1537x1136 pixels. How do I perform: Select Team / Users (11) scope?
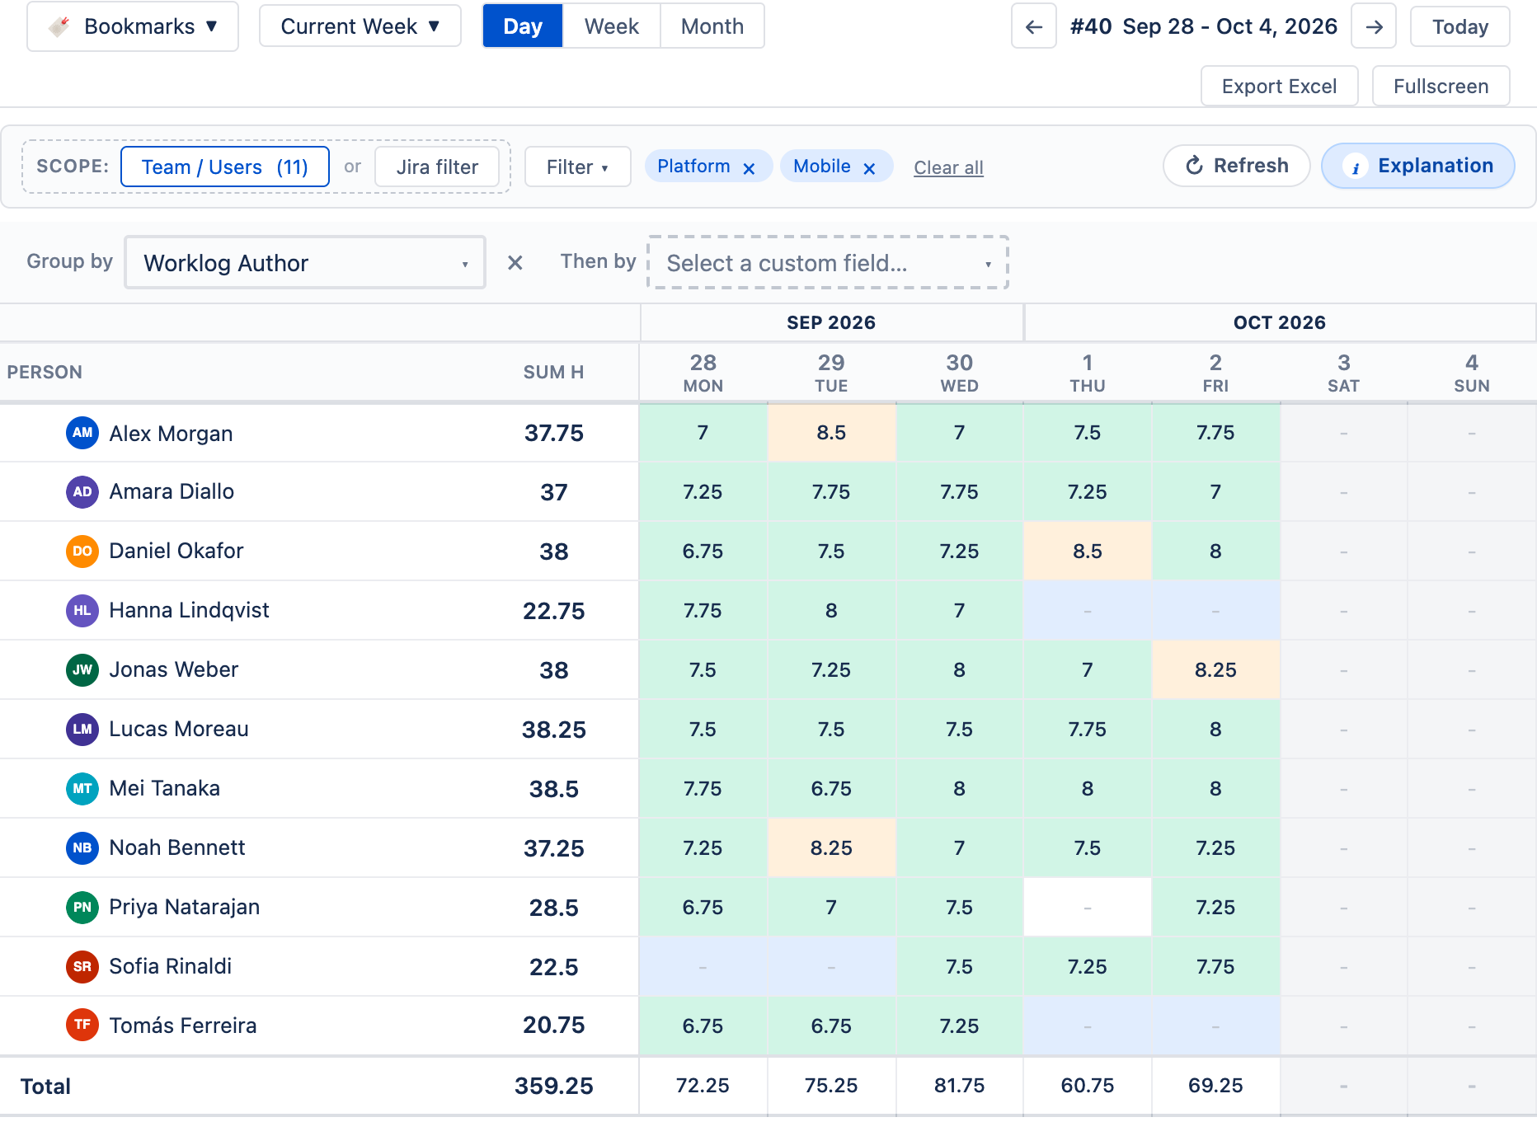[x=225, y=167]
